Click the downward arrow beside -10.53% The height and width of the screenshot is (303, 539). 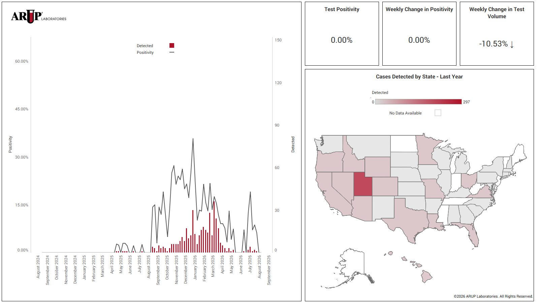512,44
